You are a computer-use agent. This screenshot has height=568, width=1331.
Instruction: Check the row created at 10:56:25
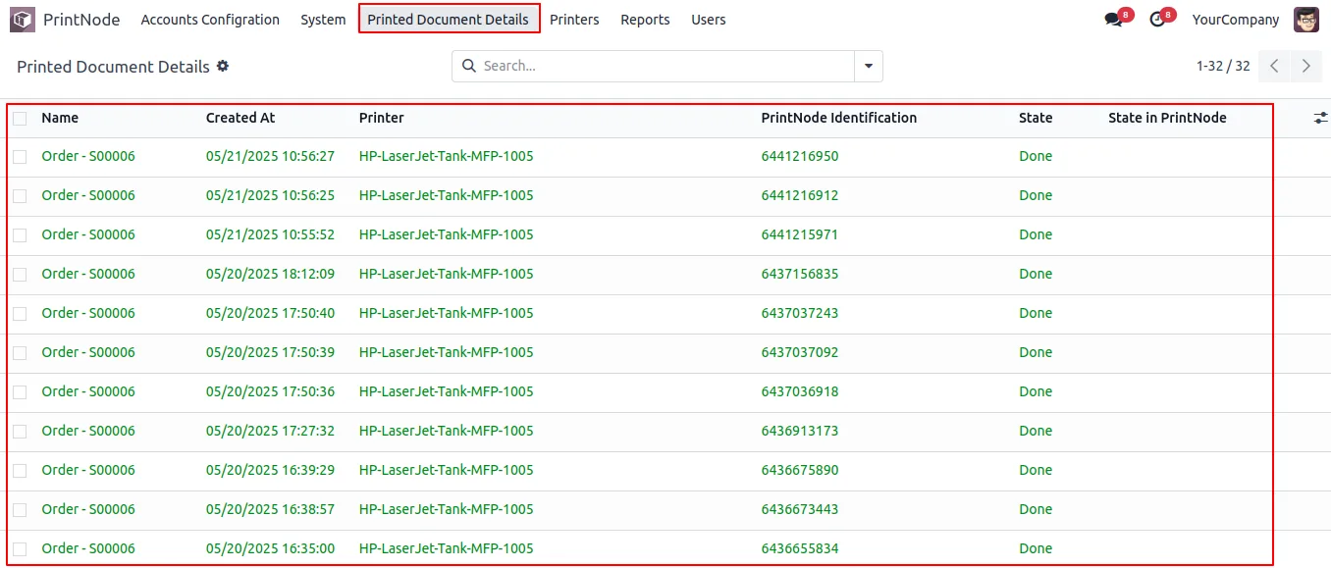click(20, 196)
